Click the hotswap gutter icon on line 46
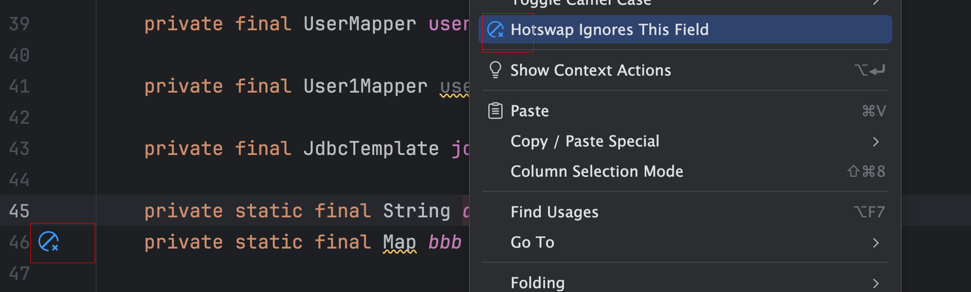The width and height of the screenshot is (971, 292). tap(47, 242)
